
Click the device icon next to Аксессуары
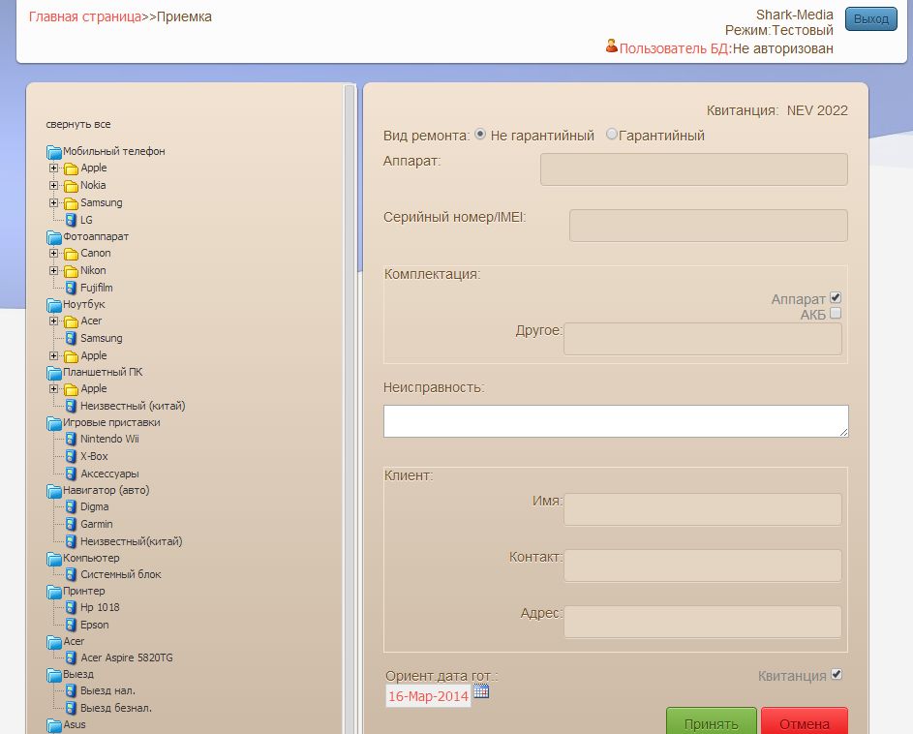pyautogui.click(x=71, y=474)
